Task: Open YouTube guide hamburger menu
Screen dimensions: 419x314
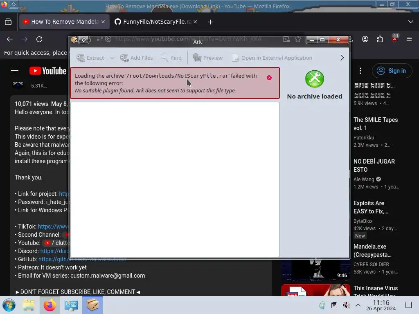Action: 15,71
